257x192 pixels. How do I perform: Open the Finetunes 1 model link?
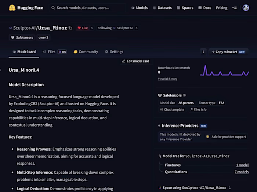(x=242, y=165)
